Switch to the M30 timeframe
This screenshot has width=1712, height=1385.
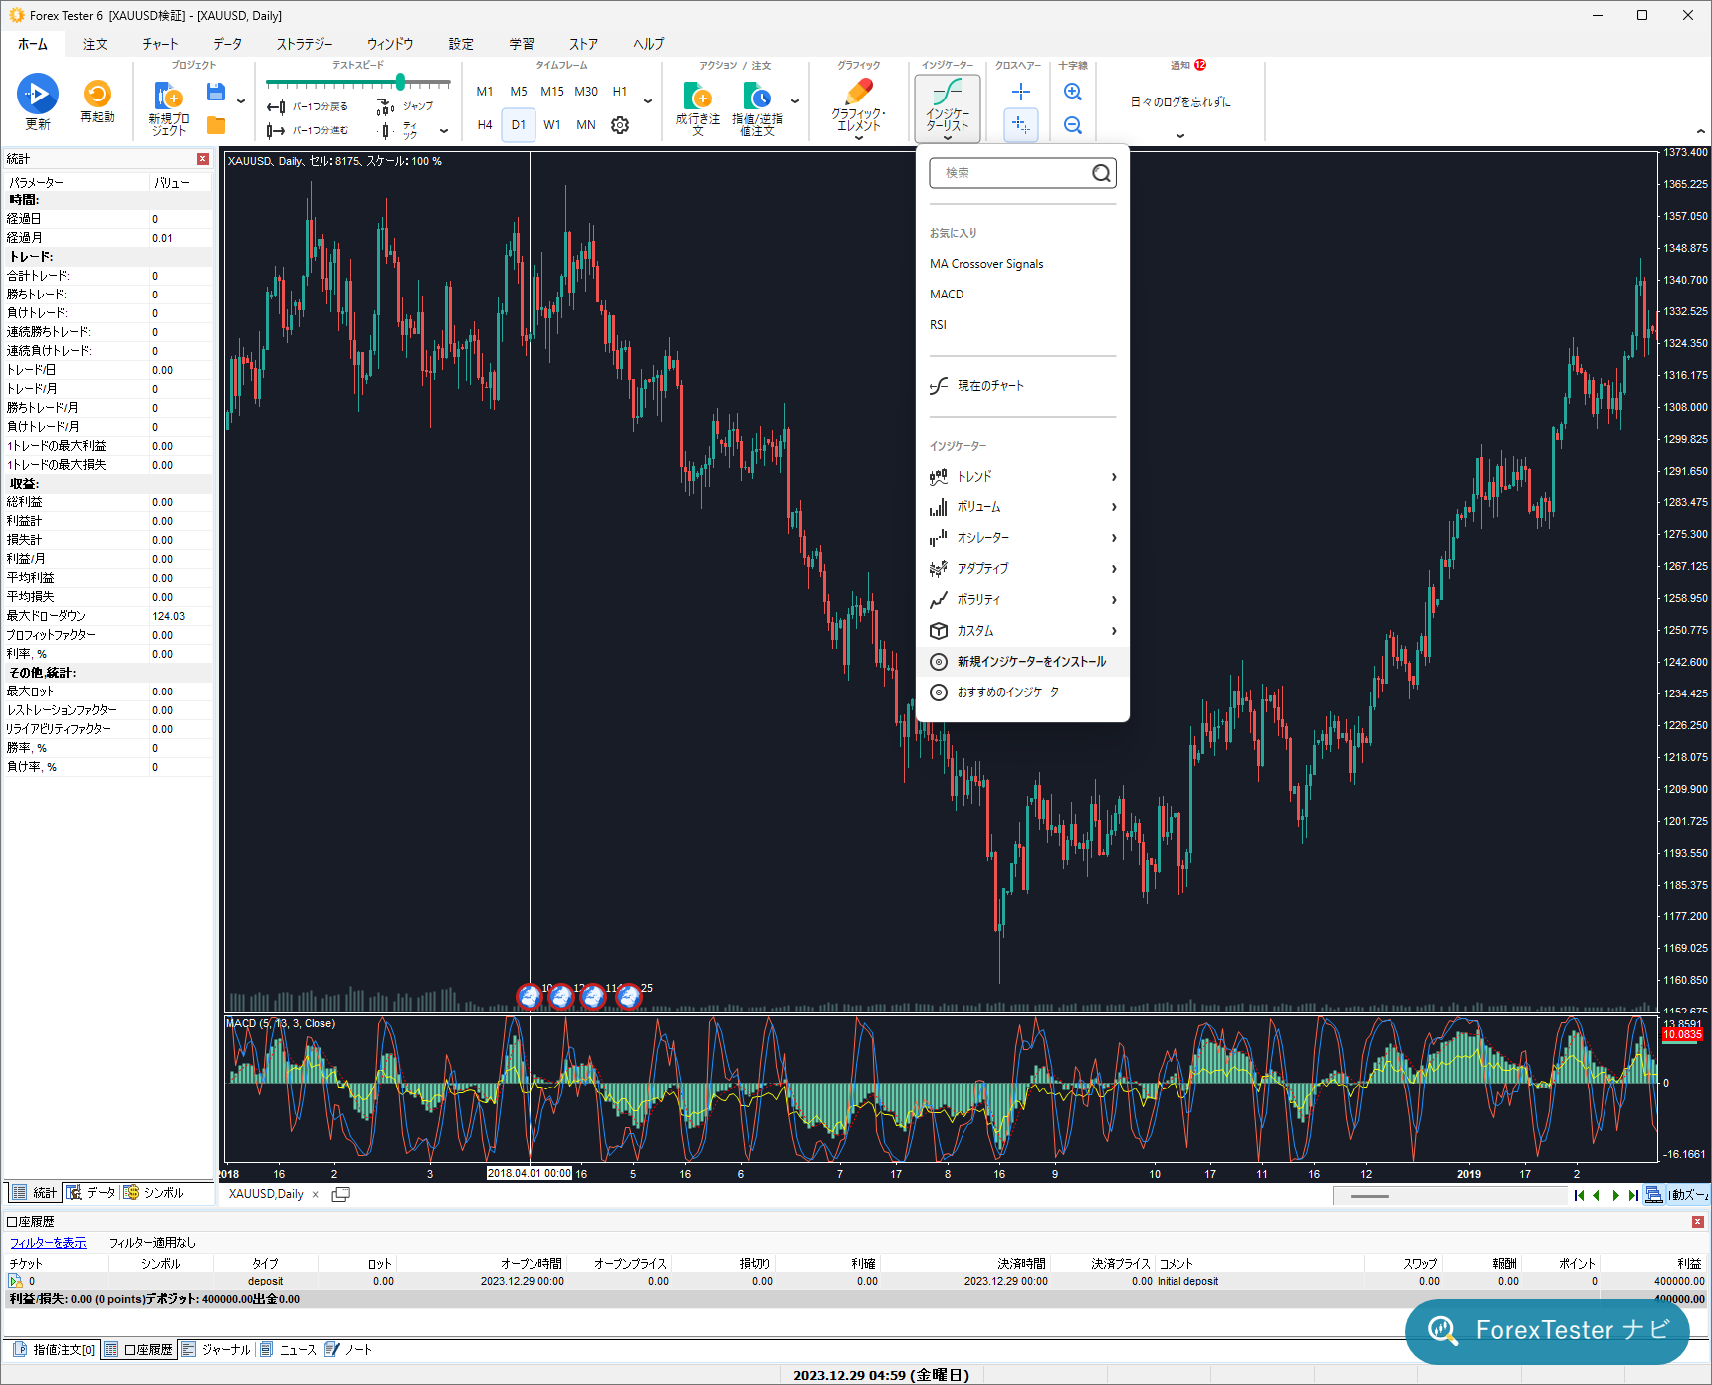click(586, 92)
